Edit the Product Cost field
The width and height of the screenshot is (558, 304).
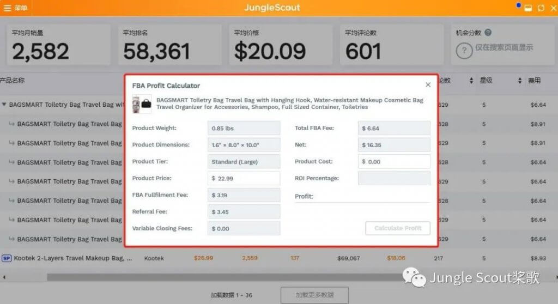(x=394, y=162)
